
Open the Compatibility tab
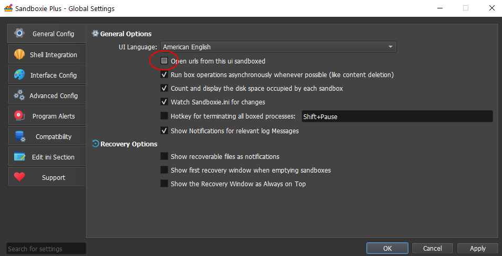click(47, 136)
